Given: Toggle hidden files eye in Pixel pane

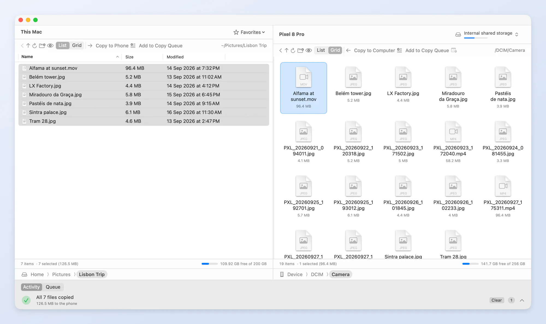Looking at the screenshot, I should 309,50.
